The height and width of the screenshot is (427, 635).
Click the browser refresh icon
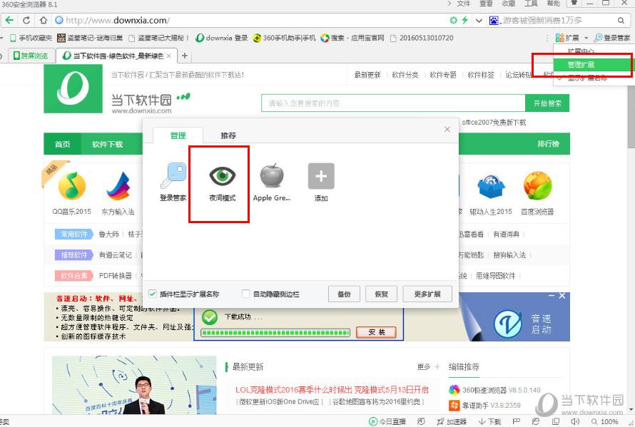tap(27, 21)
